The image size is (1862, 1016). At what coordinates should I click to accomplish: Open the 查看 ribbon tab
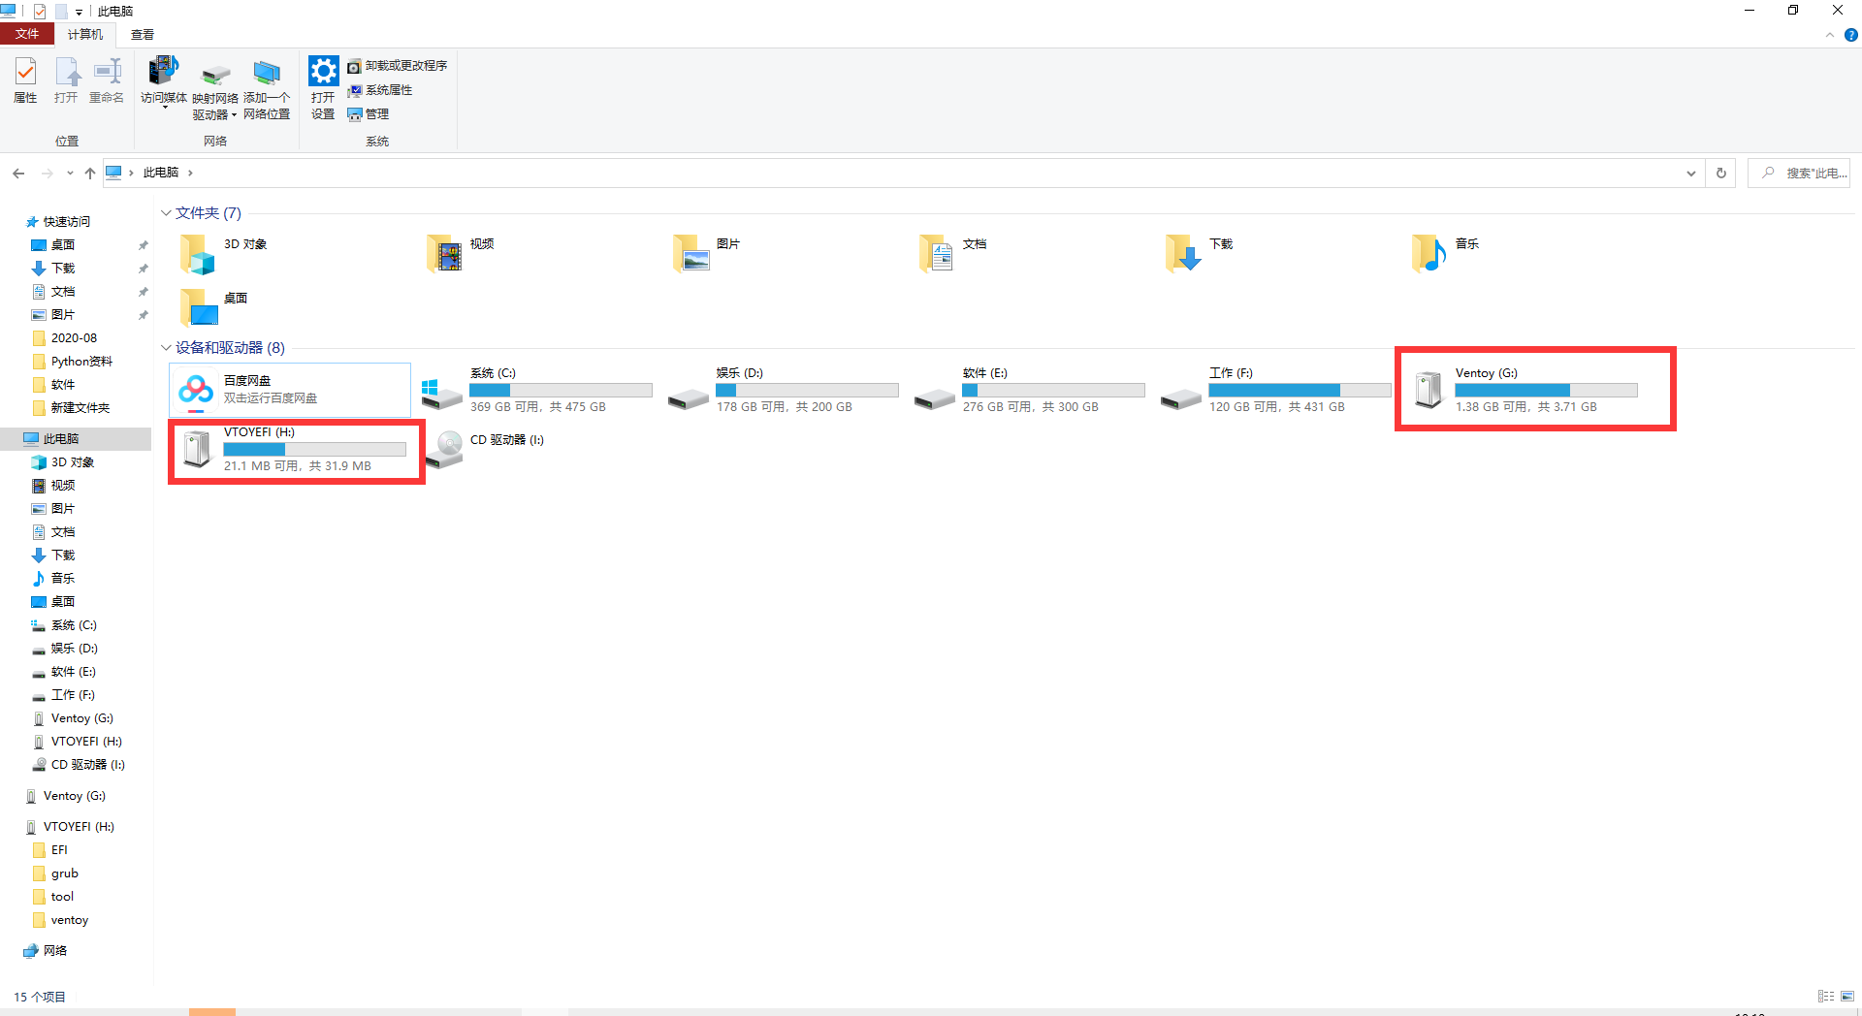tap(143, 35)
